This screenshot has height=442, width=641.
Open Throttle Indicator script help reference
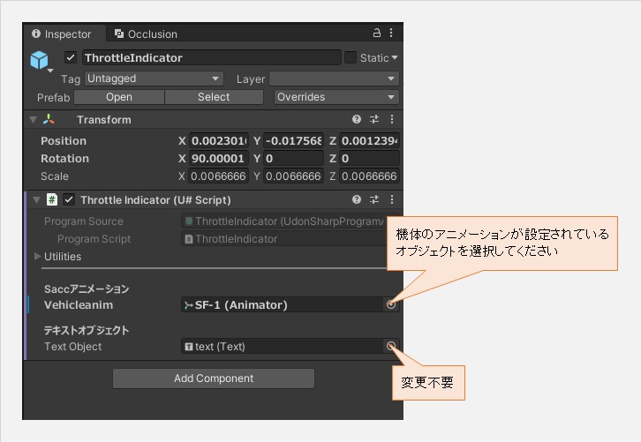(357, 199)
